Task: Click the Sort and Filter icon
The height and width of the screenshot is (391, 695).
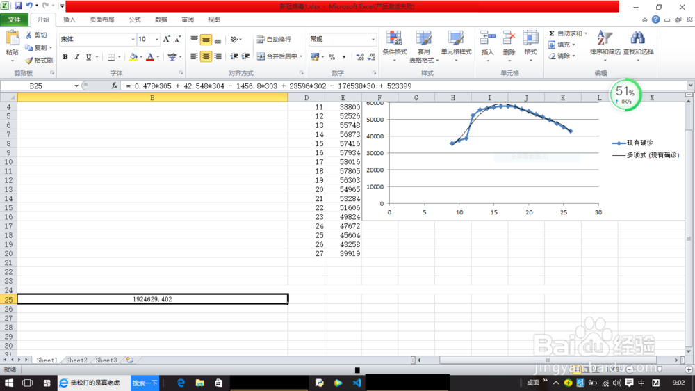Action: [605, 38]
